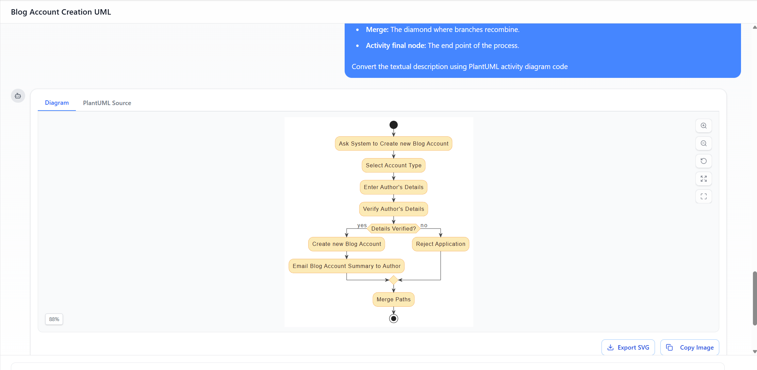Viewport: 757px width, 370px height.
Task: Reset diagram view with rotate icon
Action: coord(704,161)
